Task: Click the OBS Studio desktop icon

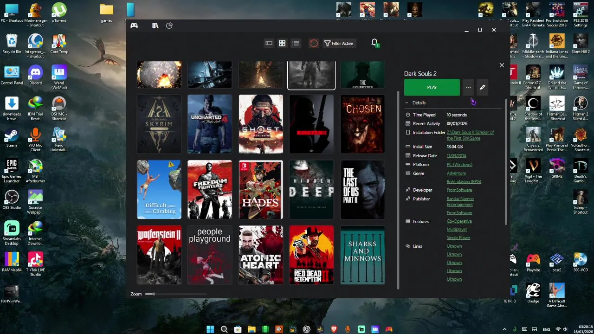Action: pos(12,199)
